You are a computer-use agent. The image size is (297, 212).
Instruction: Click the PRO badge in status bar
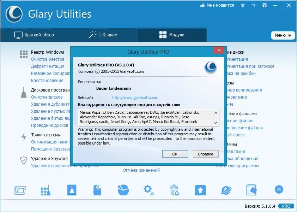pos(286,206)
